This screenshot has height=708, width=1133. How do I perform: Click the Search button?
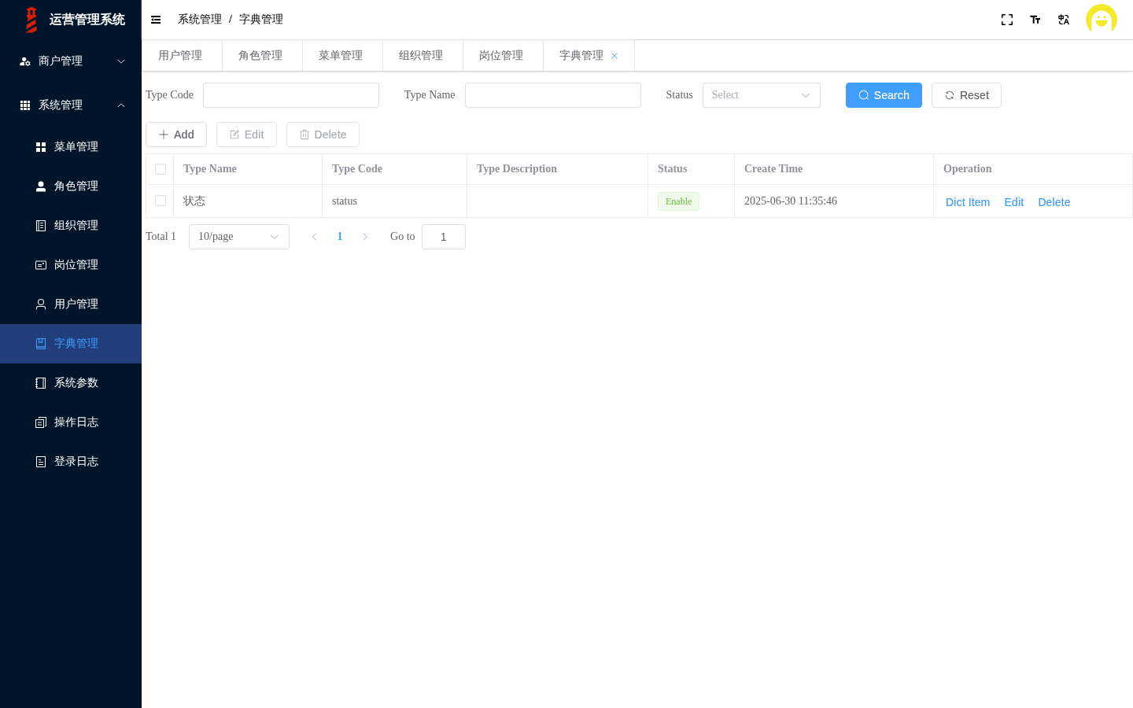(884, 95)
